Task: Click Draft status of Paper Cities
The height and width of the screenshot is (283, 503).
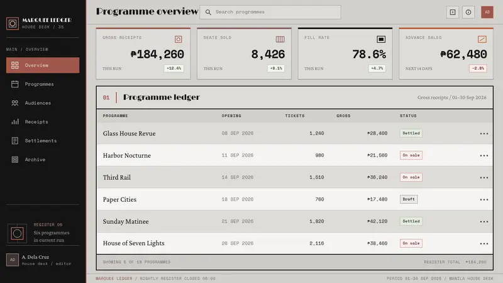Action: click(409, 199)
